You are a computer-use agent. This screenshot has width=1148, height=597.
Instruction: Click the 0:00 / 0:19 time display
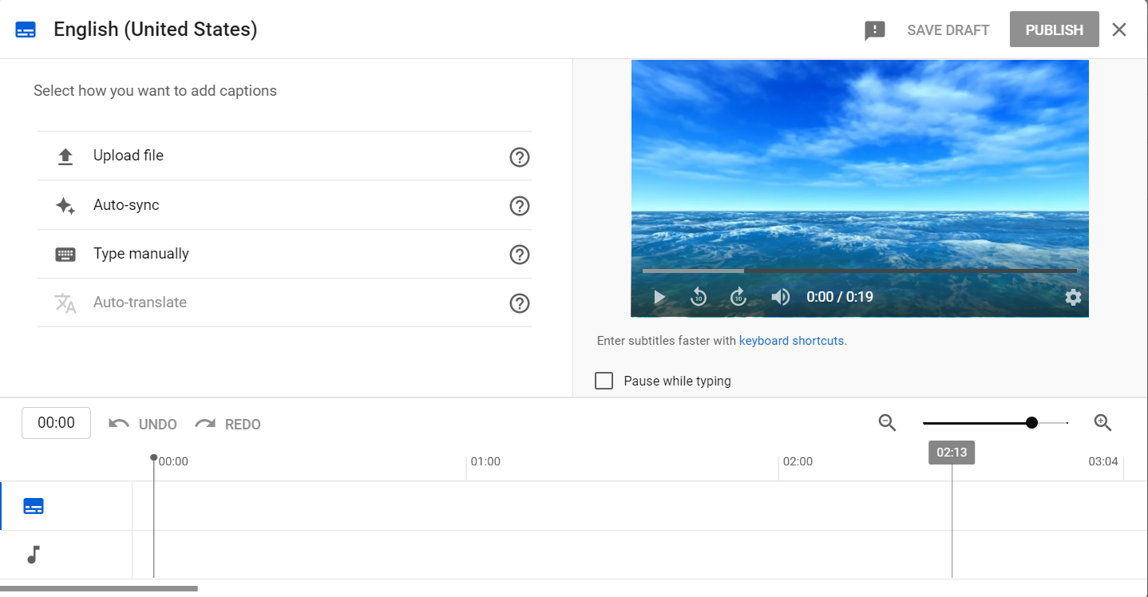pos(840,297)
